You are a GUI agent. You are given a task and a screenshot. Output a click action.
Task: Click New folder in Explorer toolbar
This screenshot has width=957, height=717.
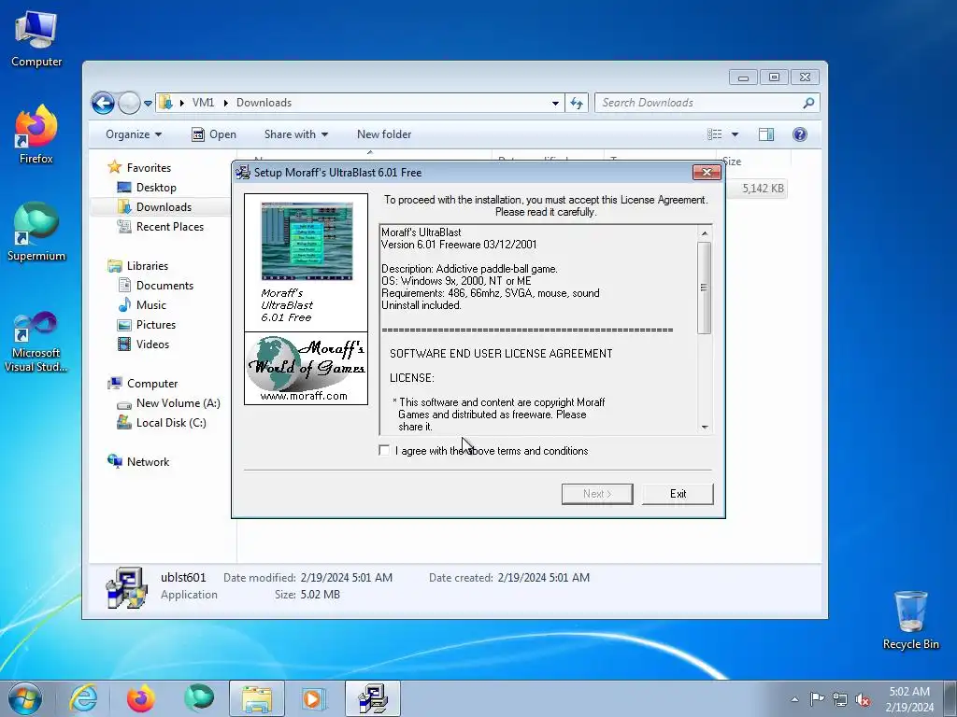[x=384, y=134]
